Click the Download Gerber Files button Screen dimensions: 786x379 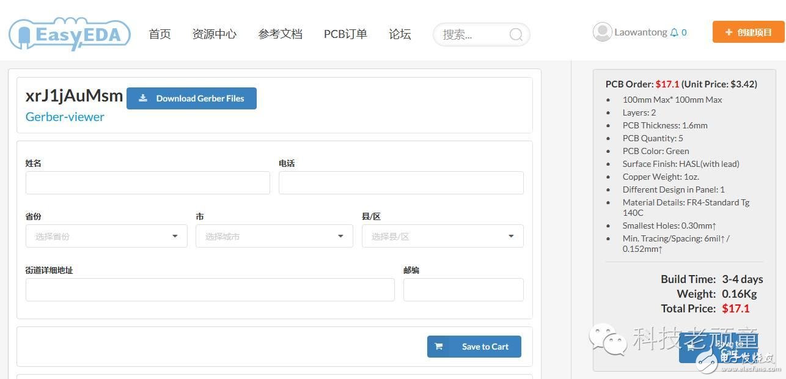tap(191, 98)
